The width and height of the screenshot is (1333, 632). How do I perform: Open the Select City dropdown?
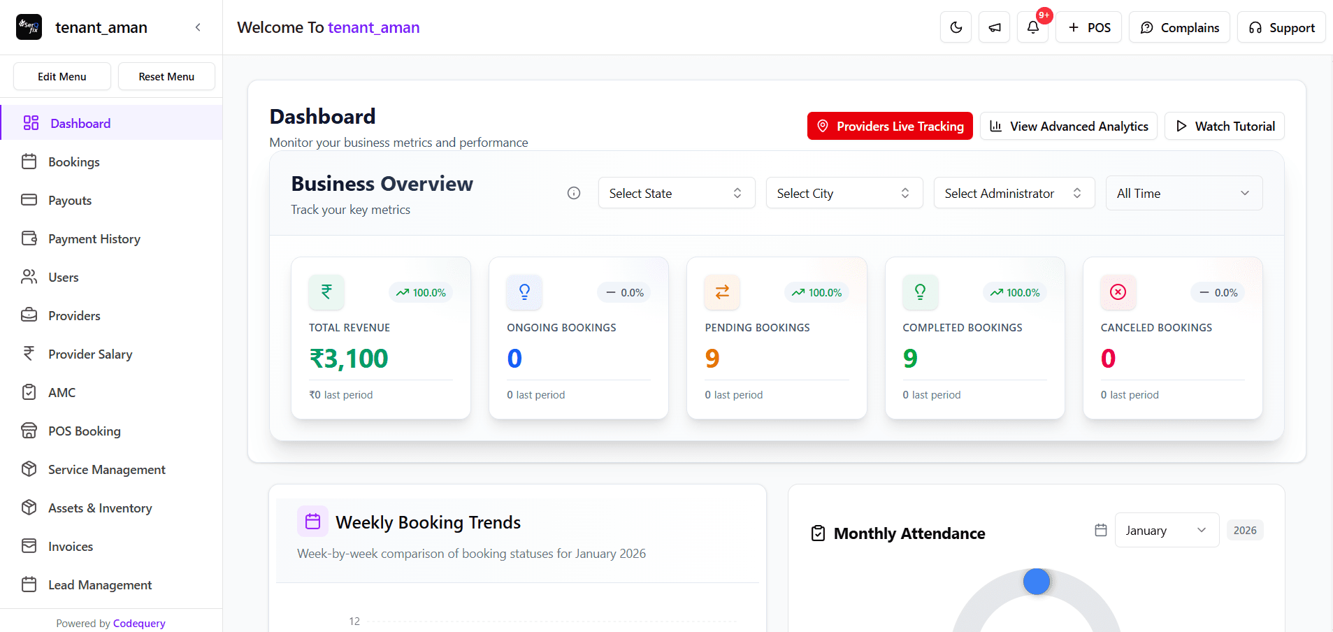coord(843,193)
